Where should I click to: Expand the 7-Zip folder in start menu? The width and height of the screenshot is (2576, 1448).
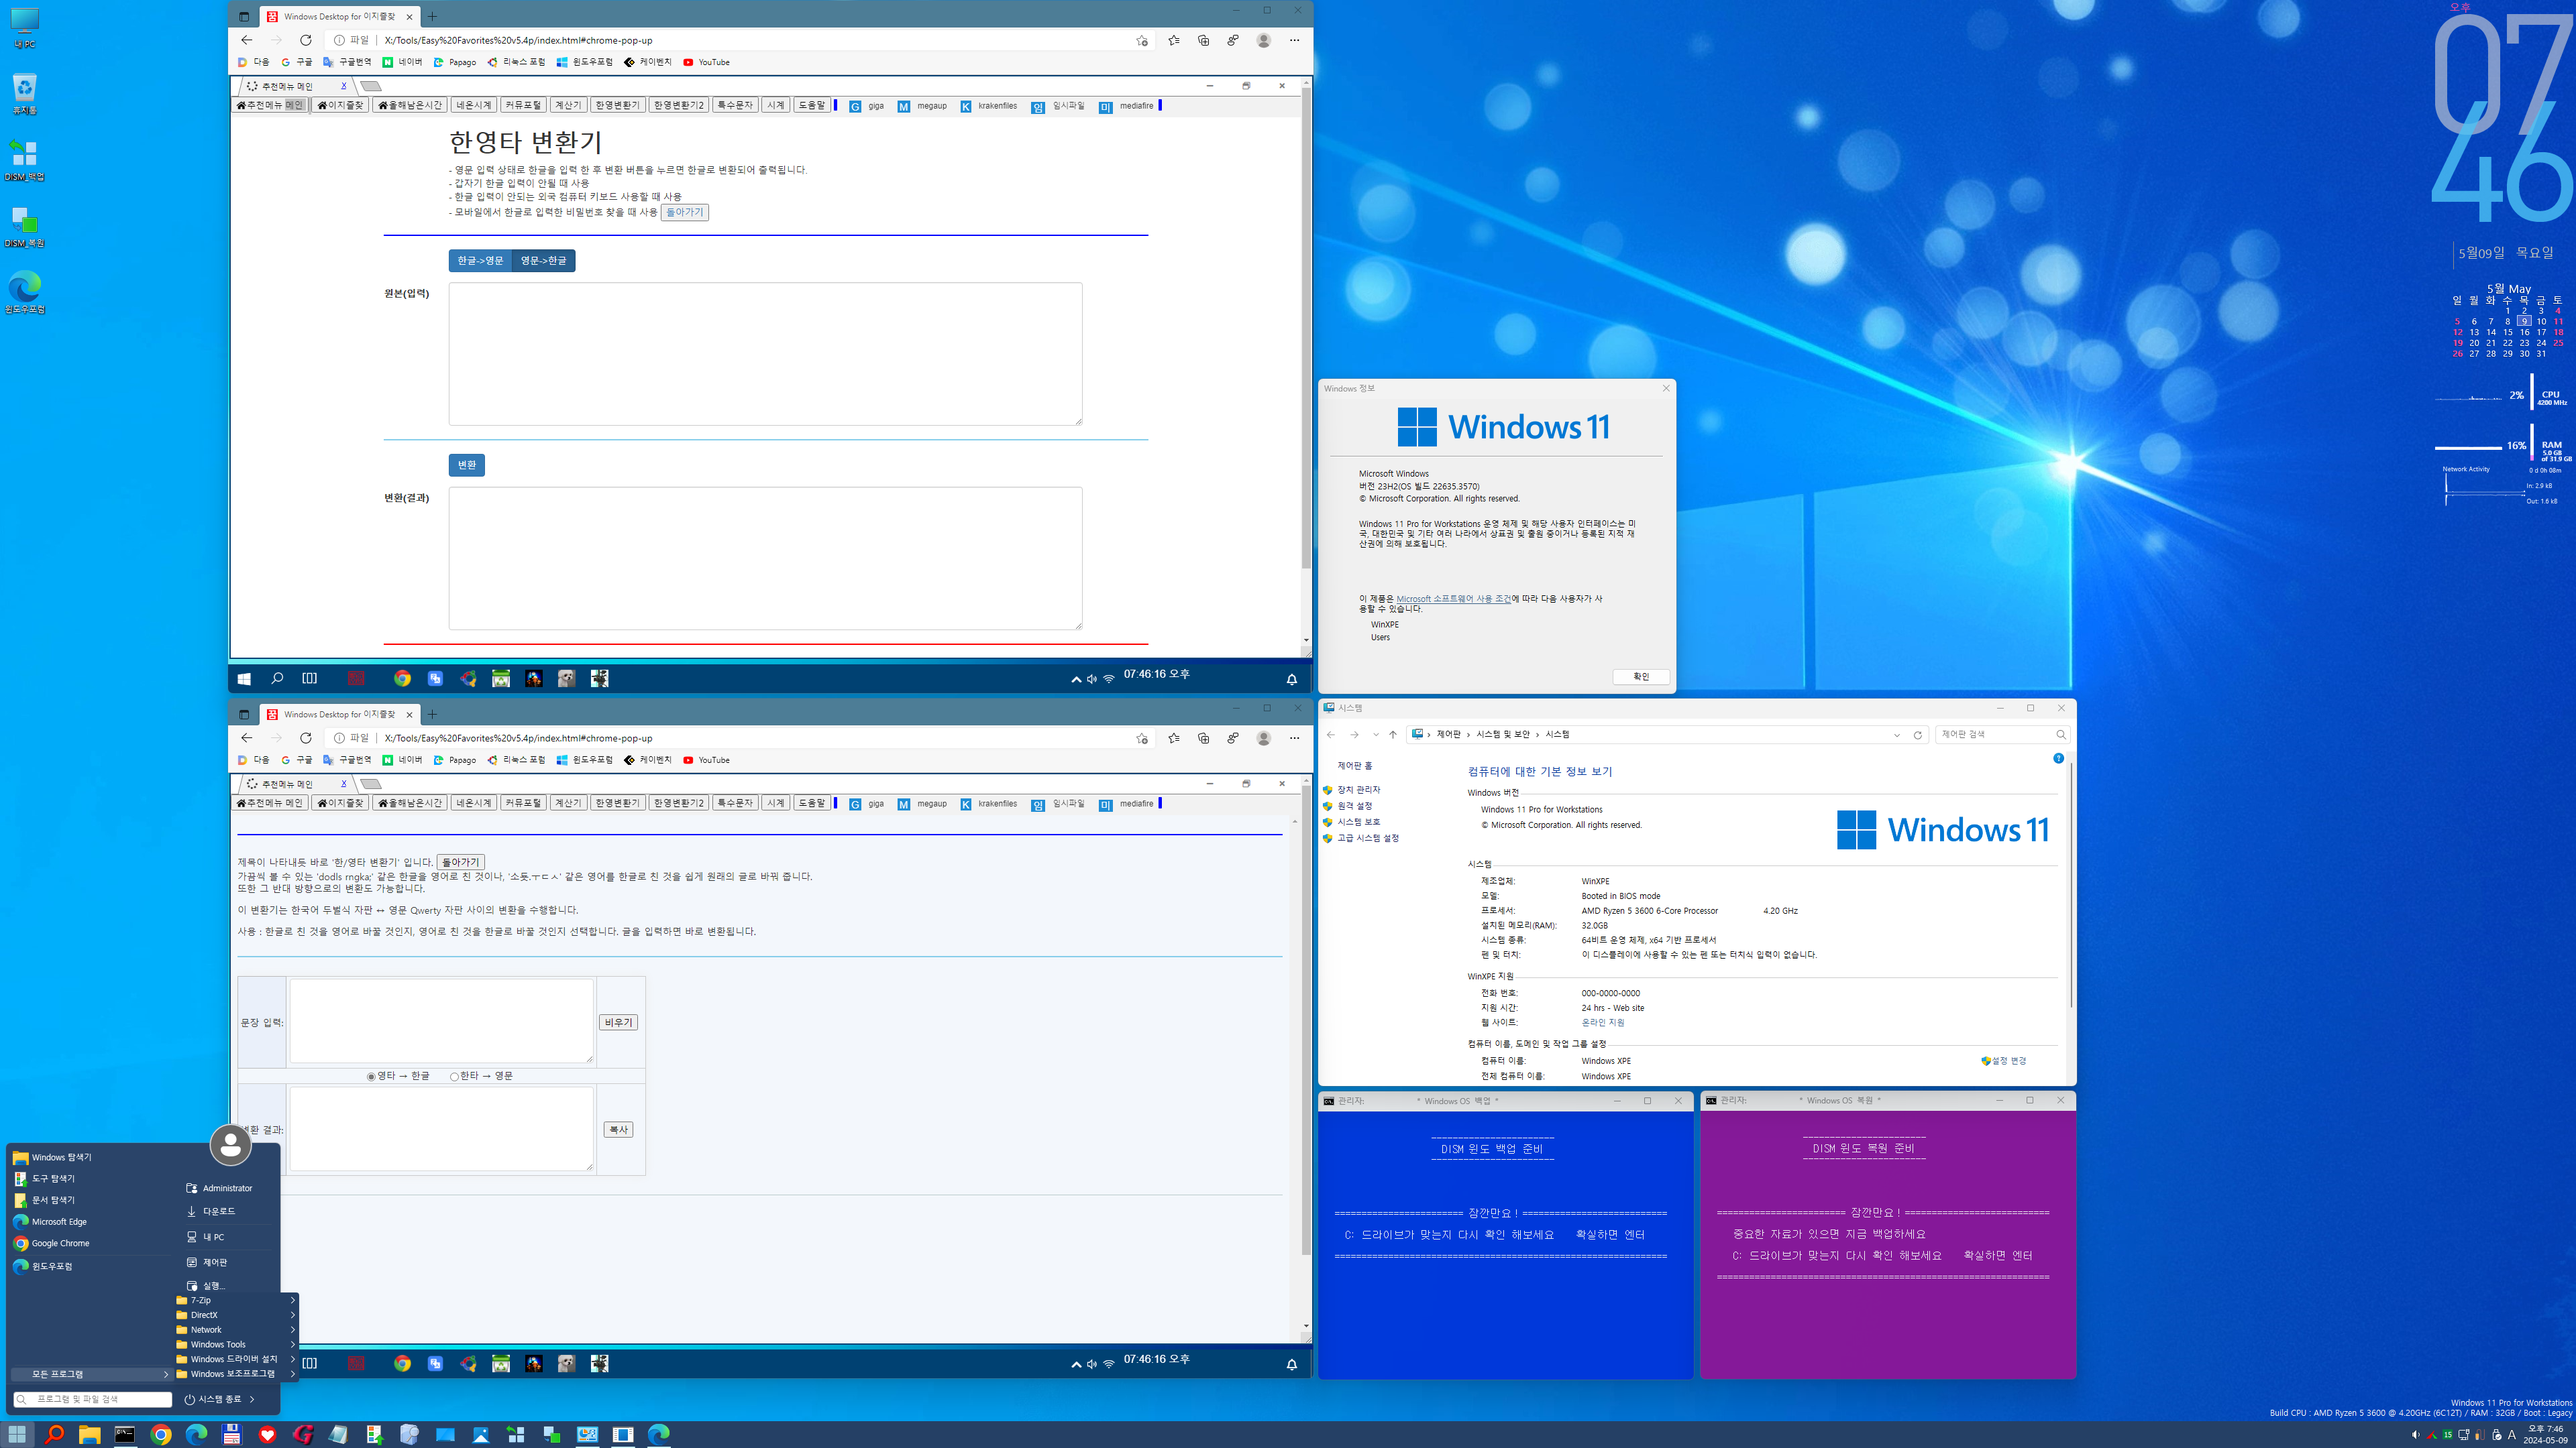pos(236,1300)
